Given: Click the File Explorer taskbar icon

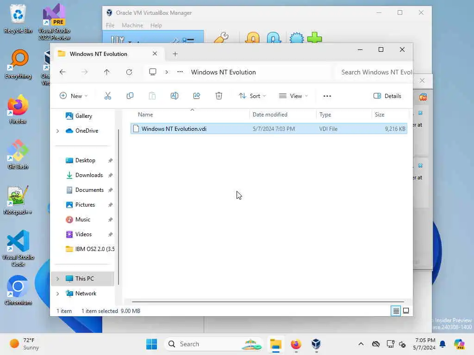Looking at the screenshot, I should tap(276, 344).
